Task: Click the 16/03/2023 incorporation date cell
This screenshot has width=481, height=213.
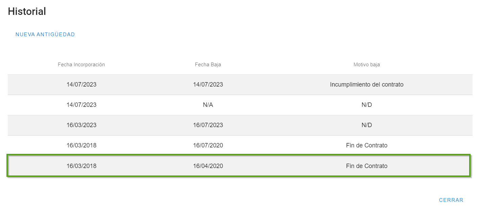Action: click(x=81, y=125)
